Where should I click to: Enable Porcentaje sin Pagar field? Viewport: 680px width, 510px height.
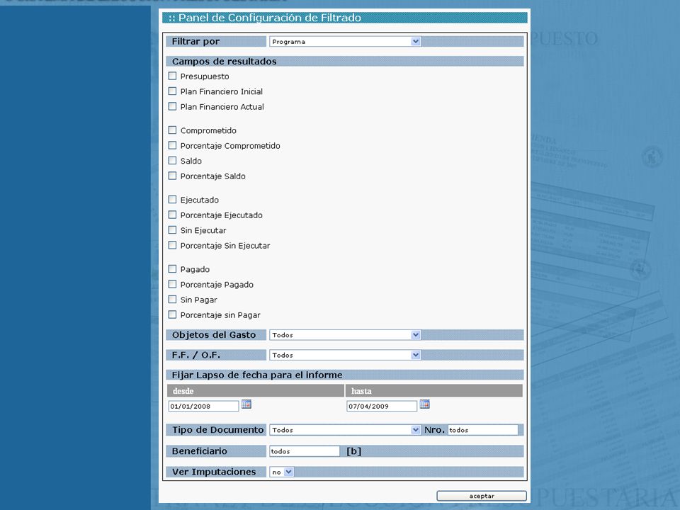tap(172, 314)
